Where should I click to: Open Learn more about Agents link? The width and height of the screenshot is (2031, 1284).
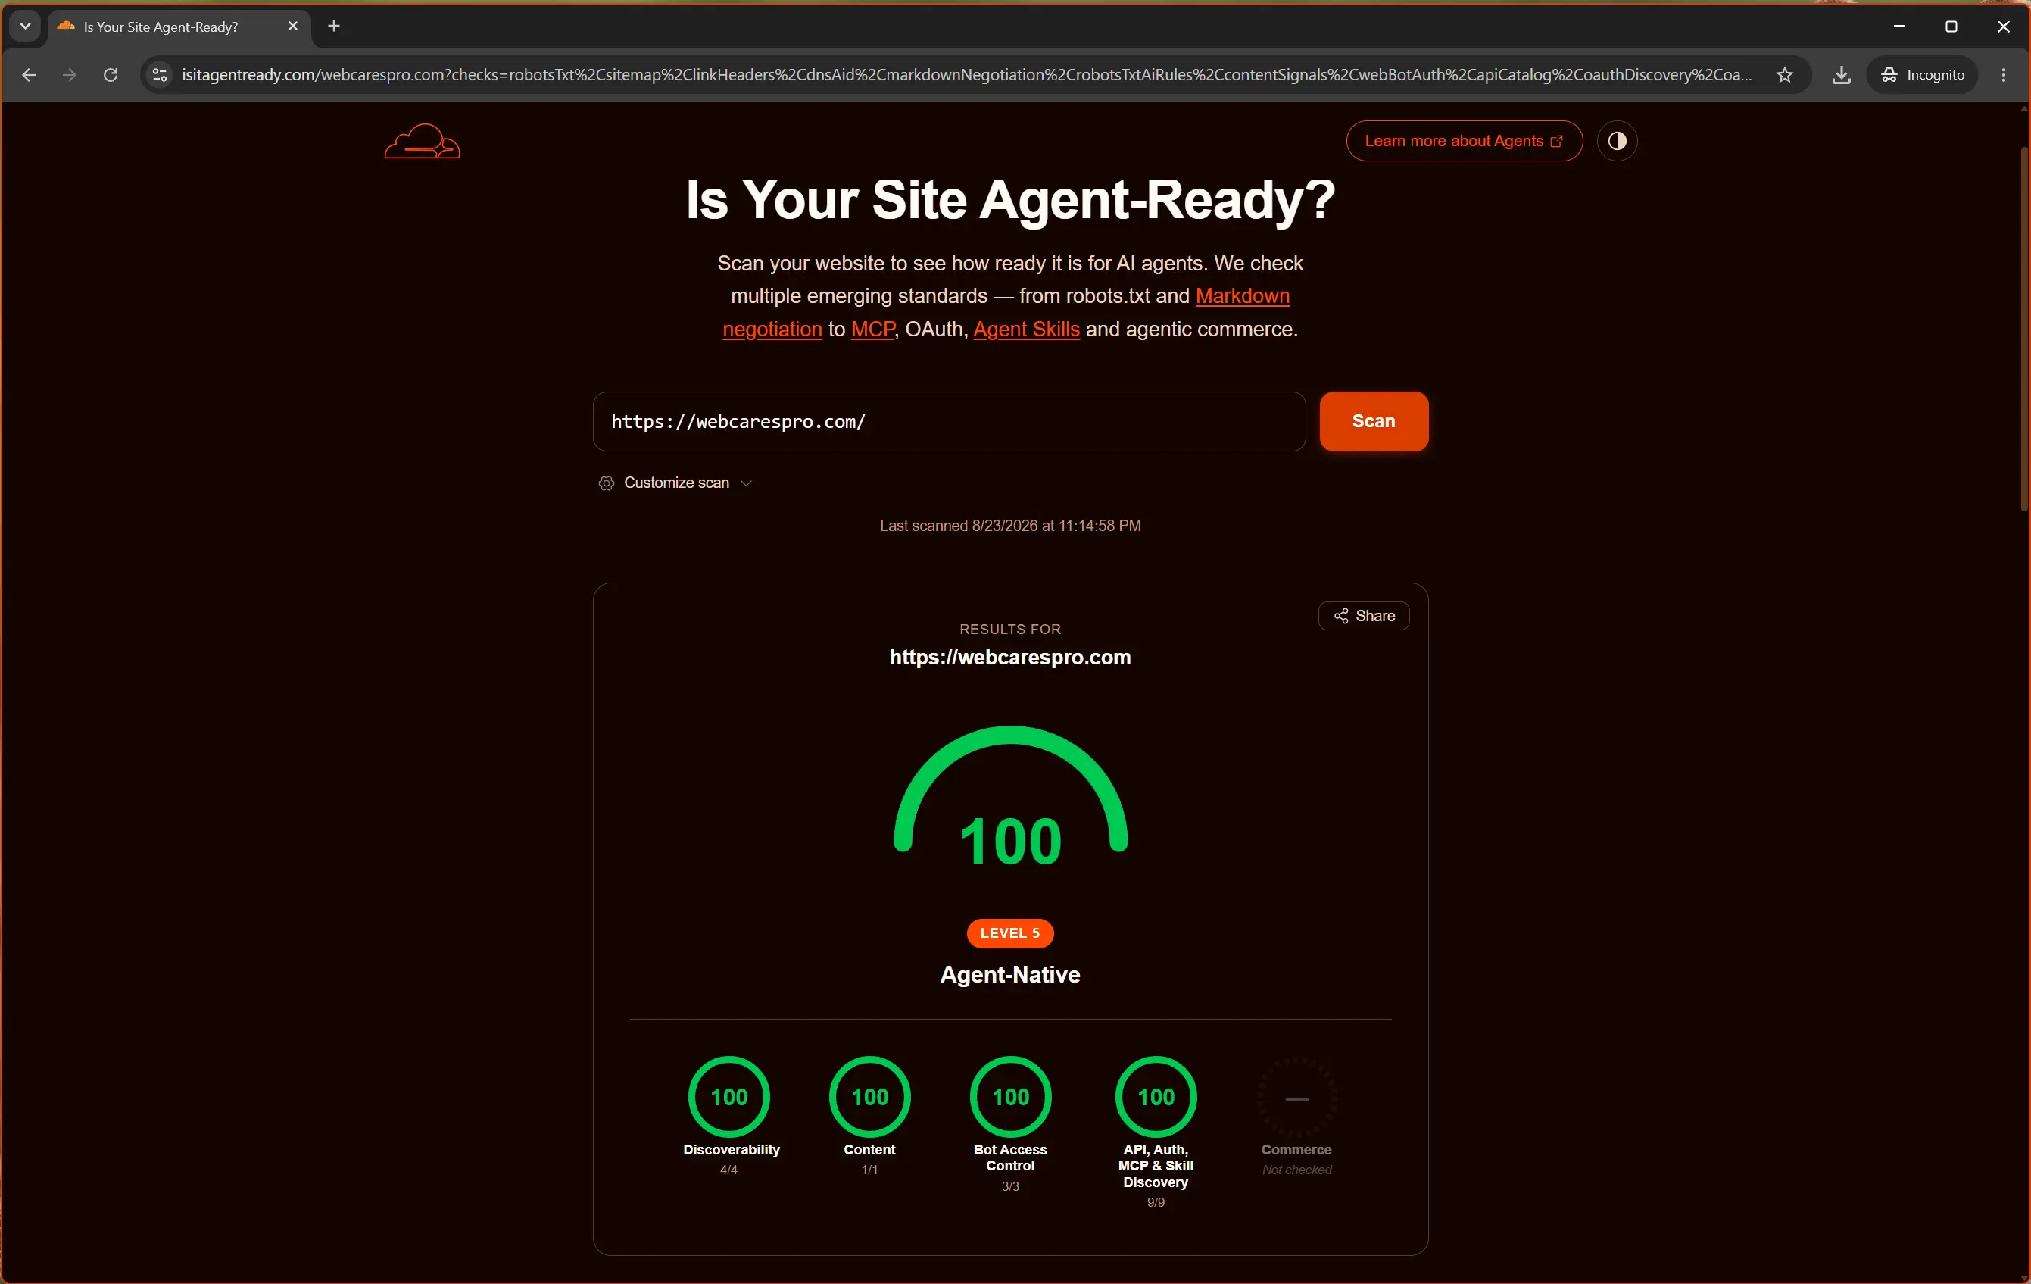[x=1463, y=141]
